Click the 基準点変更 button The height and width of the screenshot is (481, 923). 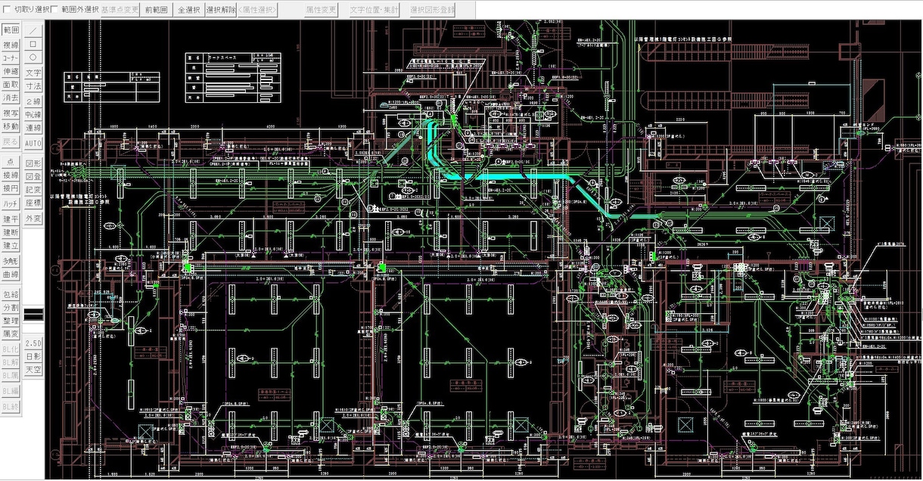119,10
